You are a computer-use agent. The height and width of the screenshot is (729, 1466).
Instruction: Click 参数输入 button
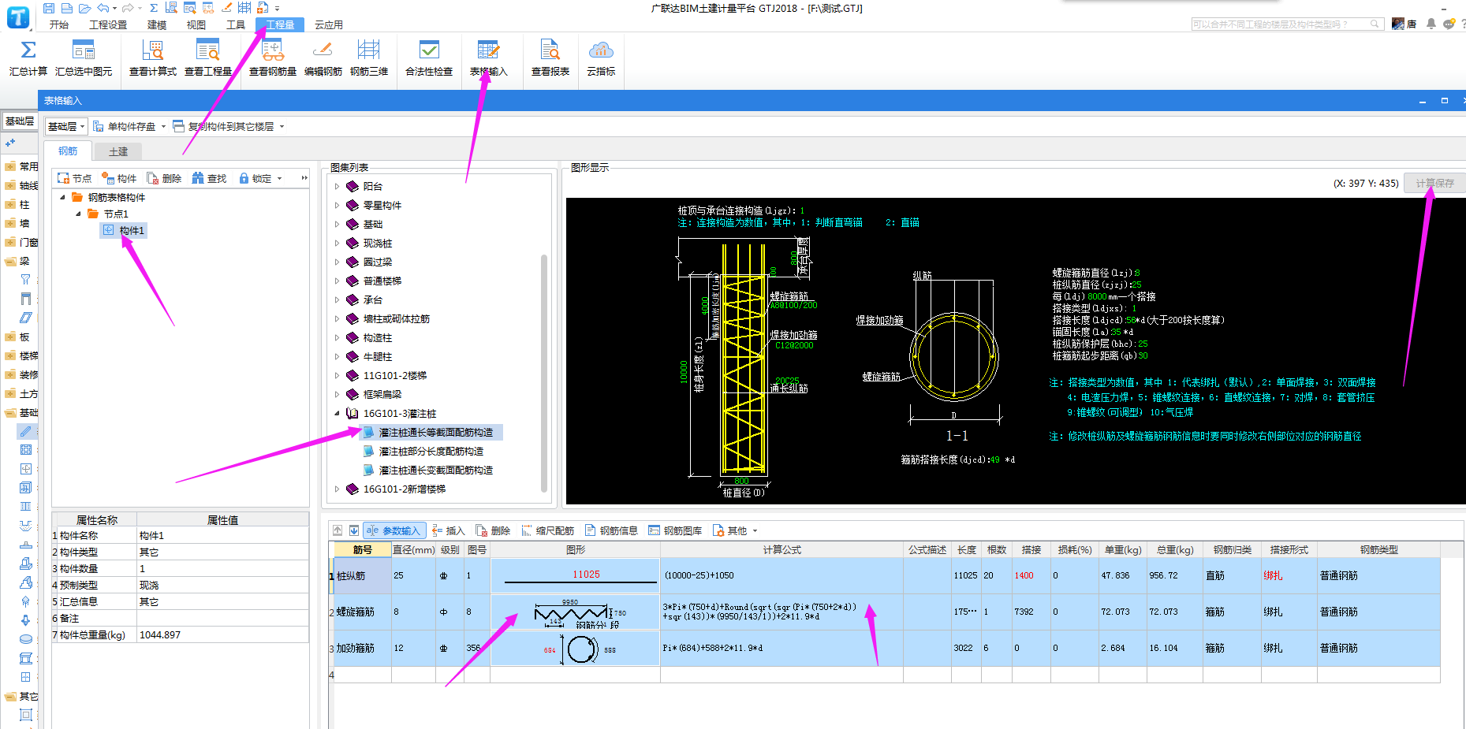click(x=394, y=530)
